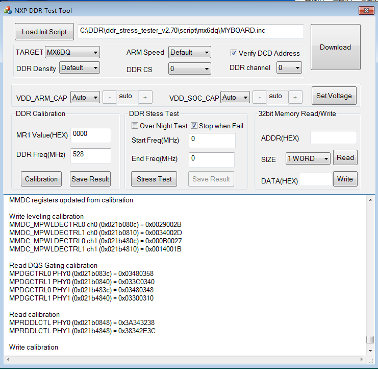Toggle Verify DCD Address checkbox
Viewport: 378px width, 370px height.
(233, 53)
